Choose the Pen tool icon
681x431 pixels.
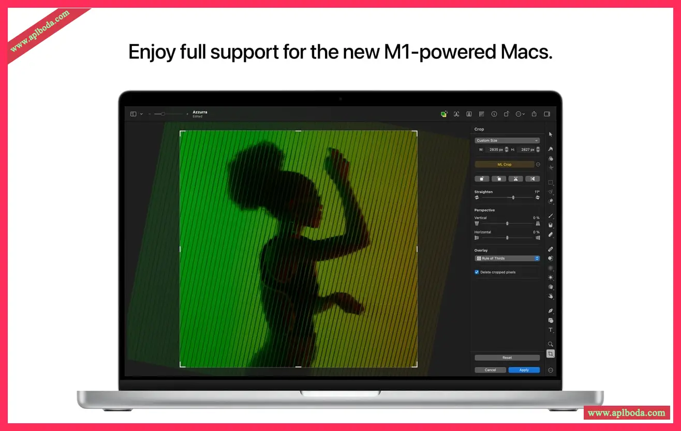[x=551, y=311]
